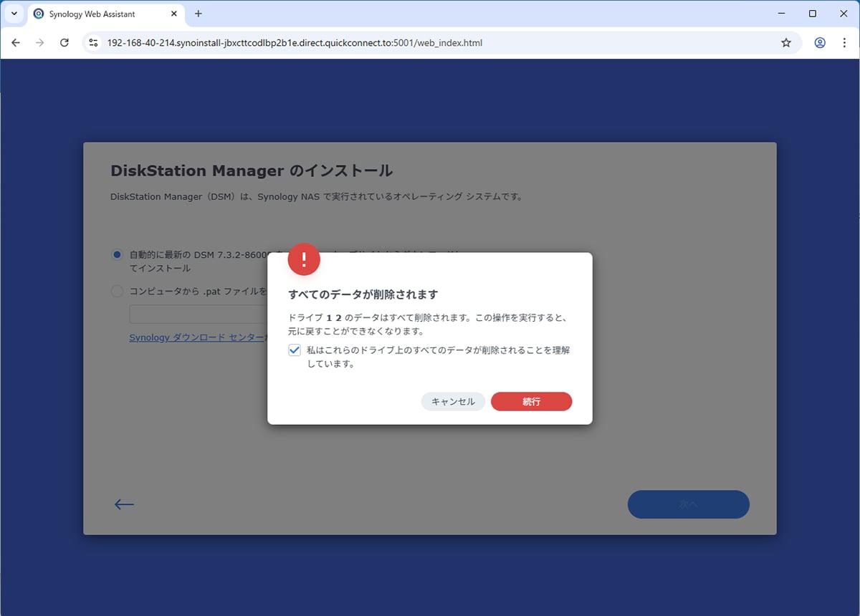Bookmark this page with the star icon
860x616 pixels.
(786, 43)
